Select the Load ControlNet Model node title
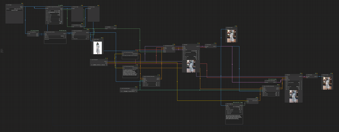339x132 pixels. [125, 88]
